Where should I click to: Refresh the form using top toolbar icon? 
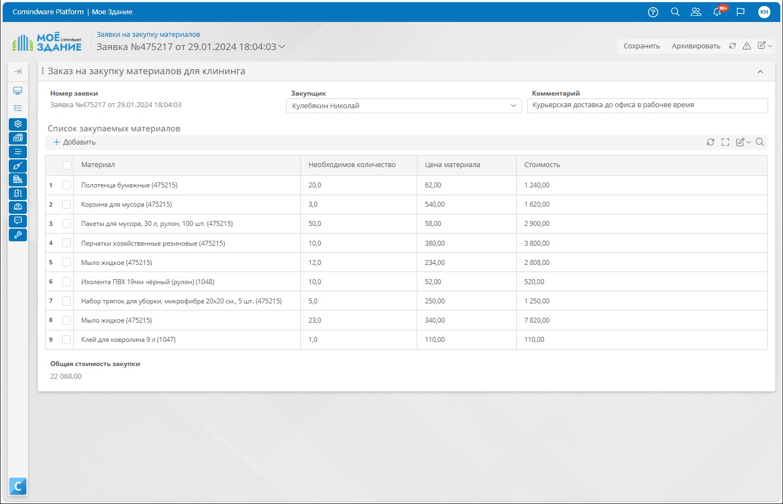732,46
